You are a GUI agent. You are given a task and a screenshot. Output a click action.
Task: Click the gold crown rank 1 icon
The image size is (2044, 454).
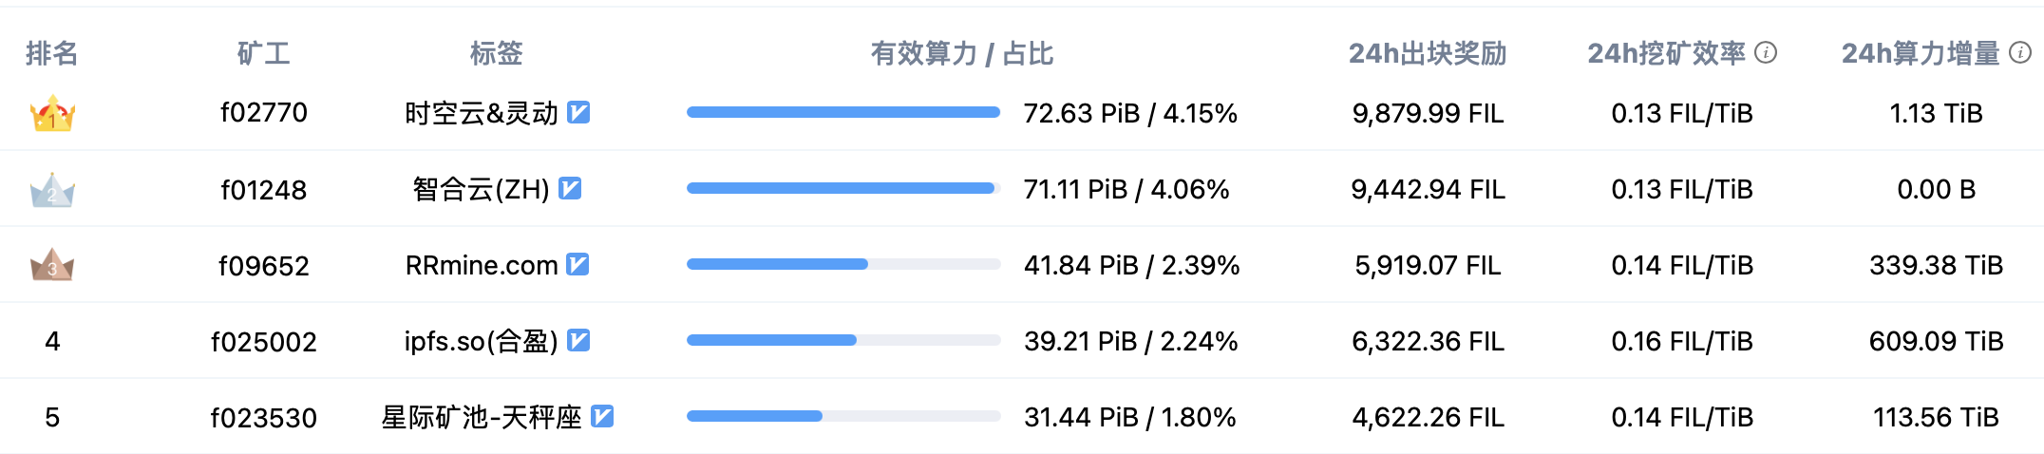[52, 113]
